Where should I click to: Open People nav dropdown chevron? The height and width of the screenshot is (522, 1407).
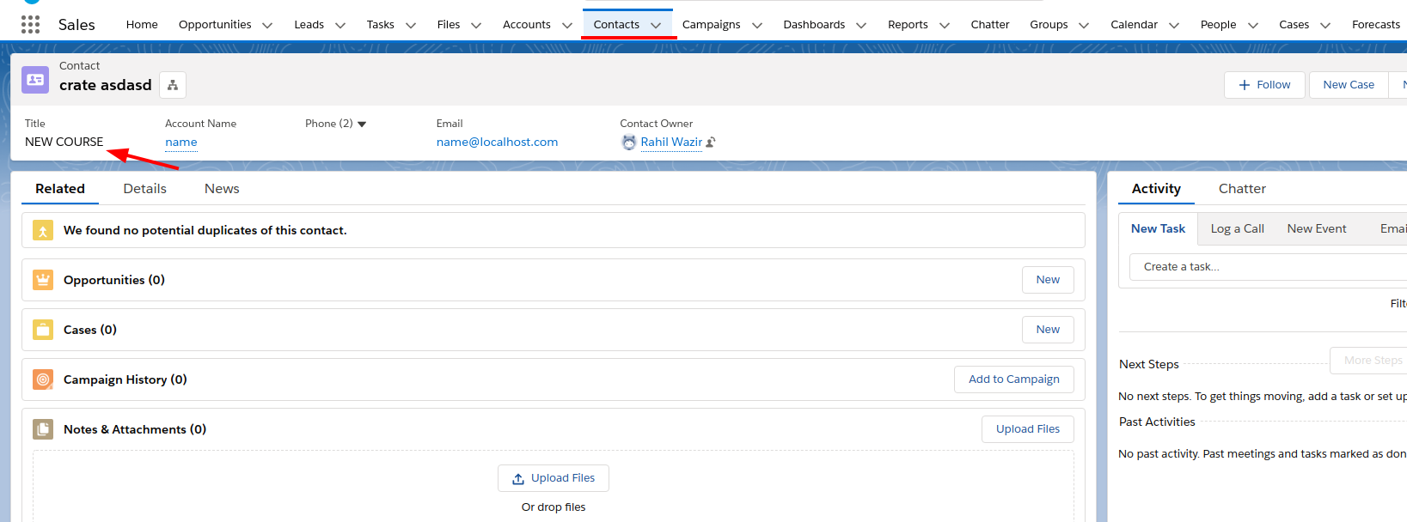click(x=1253, y=26)
